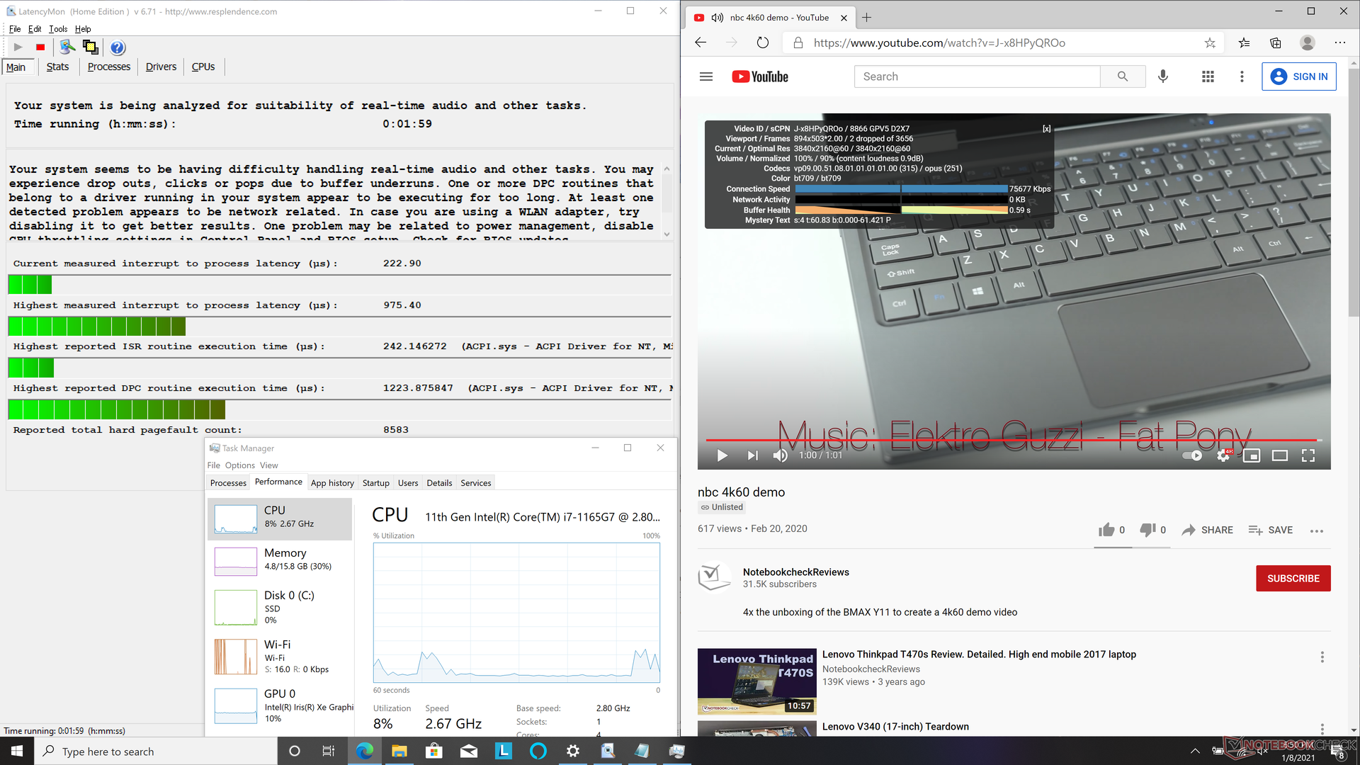1360x765 pixels.
Task: Click the red SUBSCRIBE button
Action: 1293,578
